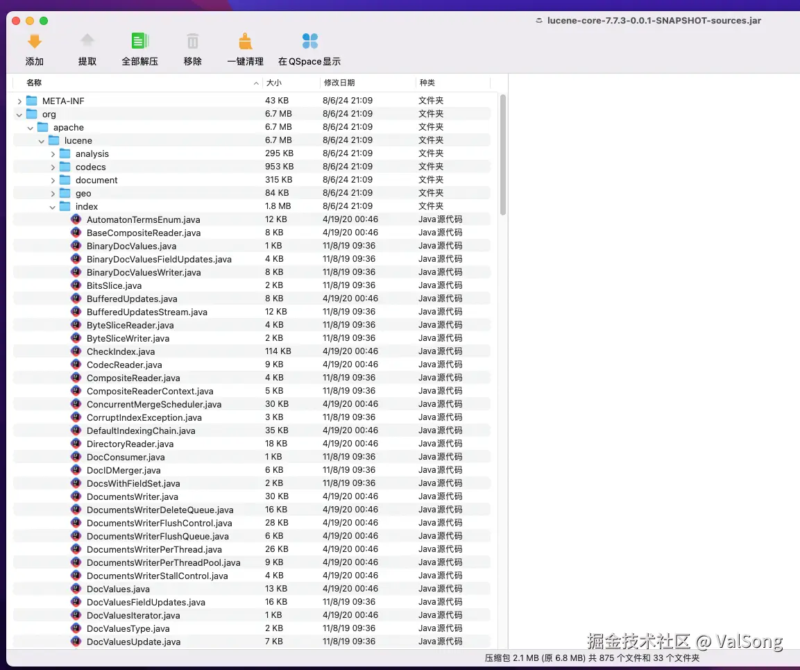Extract everything using 全部解压 icon
Image resolution: width=800 pixels, height=670 pixels.
point(139,41)
